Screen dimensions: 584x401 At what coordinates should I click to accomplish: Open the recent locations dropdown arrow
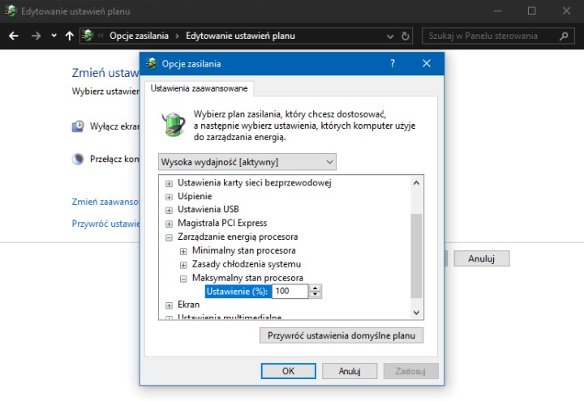tap(54, 36)
